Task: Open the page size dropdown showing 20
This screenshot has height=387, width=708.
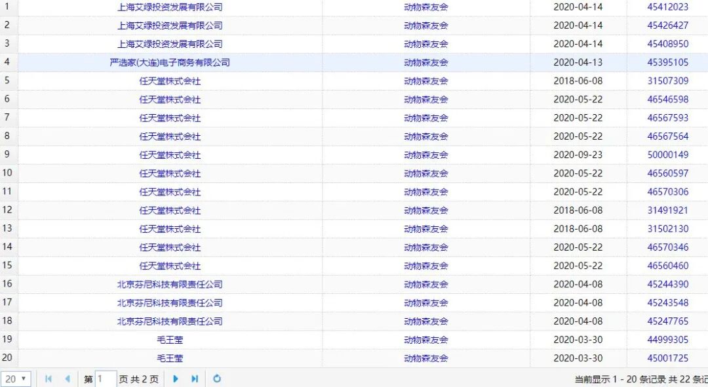Action: (16, 379)
